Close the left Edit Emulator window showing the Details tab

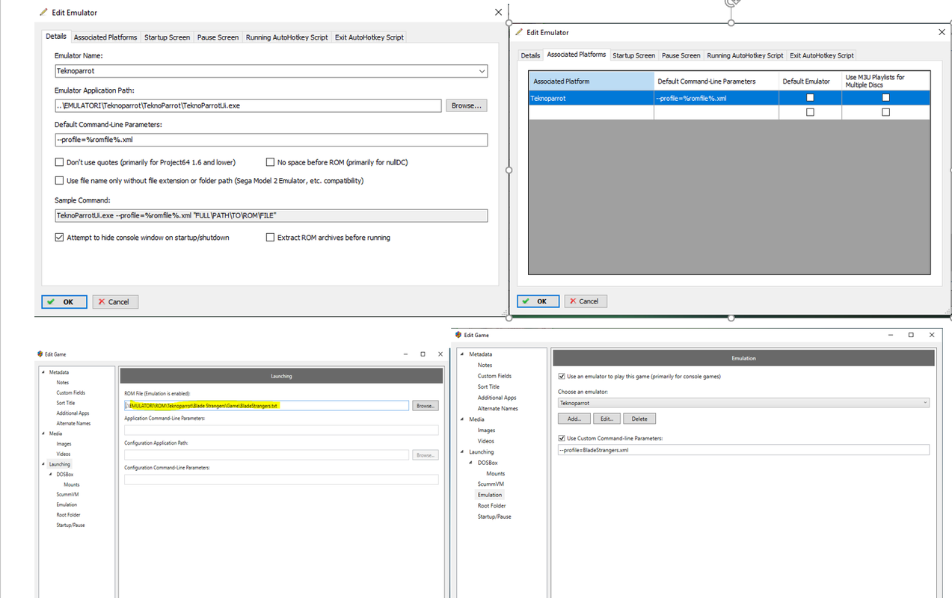(499, 13)
